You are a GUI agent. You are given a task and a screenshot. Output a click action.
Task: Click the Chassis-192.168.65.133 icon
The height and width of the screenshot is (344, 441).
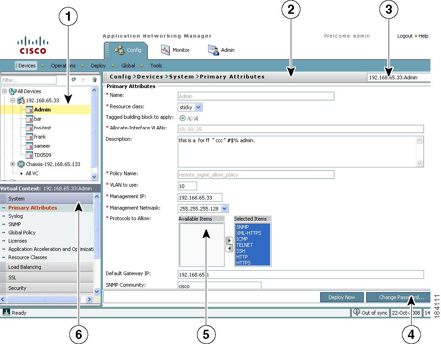tap(21, 164)
